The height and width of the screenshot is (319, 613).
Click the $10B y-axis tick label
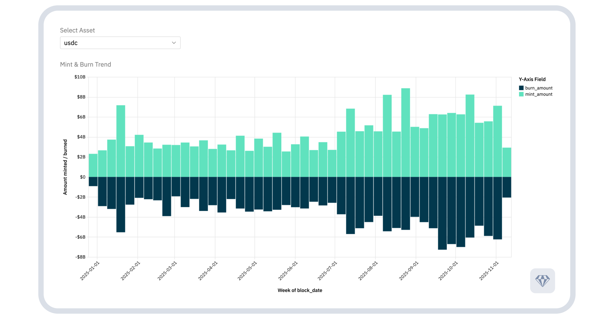click(x=80, y=77)
